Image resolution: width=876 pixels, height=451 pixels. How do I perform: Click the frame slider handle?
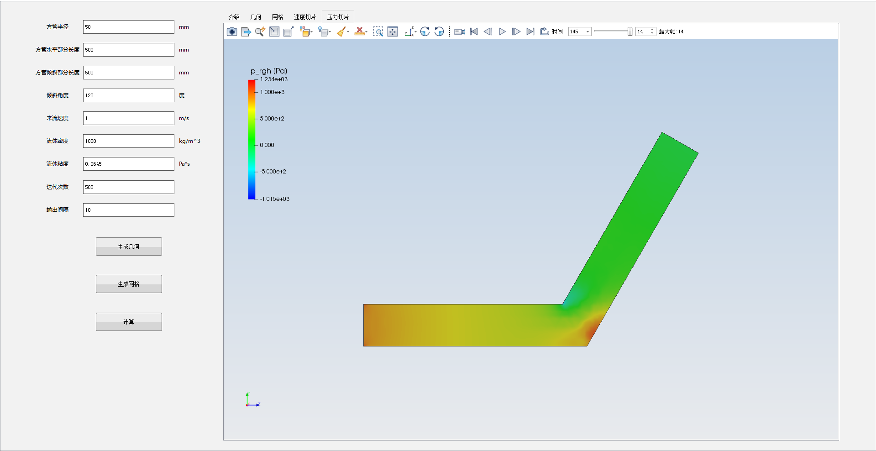[630, 31]
